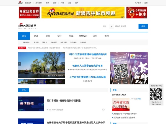Click 用户登录 to sign in

pyautogui.click(x=138, y=3)
